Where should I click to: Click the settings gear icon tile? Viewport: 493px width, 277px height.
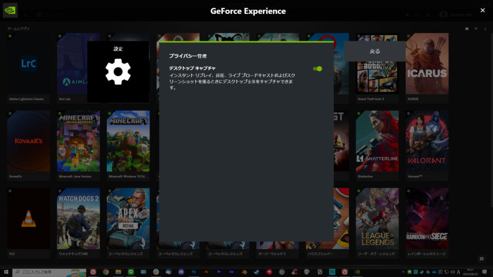click(118, 72)
